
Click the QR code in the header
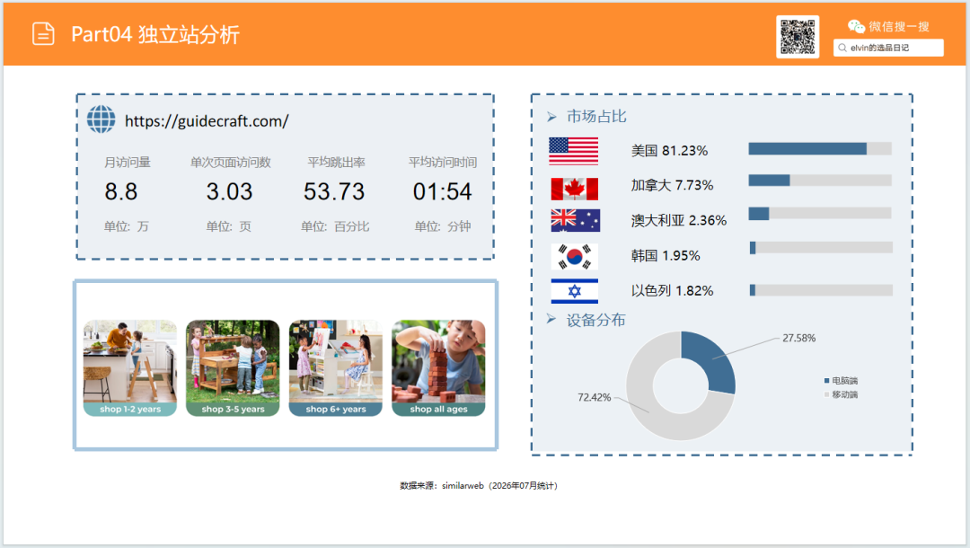[x=798, y=37]
